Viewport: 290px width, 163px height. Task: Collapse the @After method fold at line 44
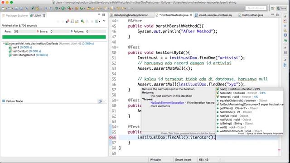point(117,21)
